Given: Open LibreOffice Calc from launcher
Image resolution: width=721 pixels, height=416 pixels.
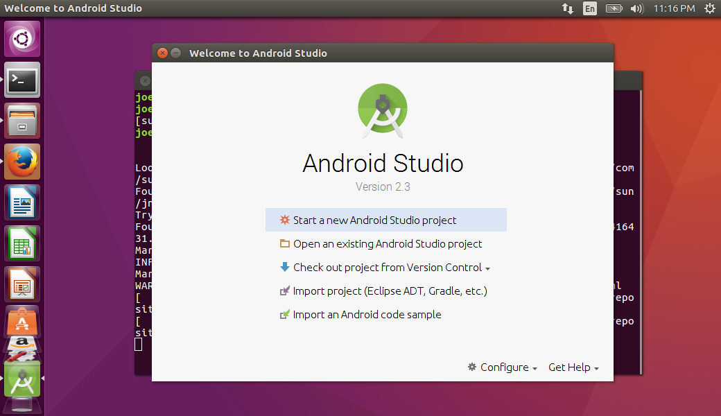Looking at the screenshot, I should (22, 243).
